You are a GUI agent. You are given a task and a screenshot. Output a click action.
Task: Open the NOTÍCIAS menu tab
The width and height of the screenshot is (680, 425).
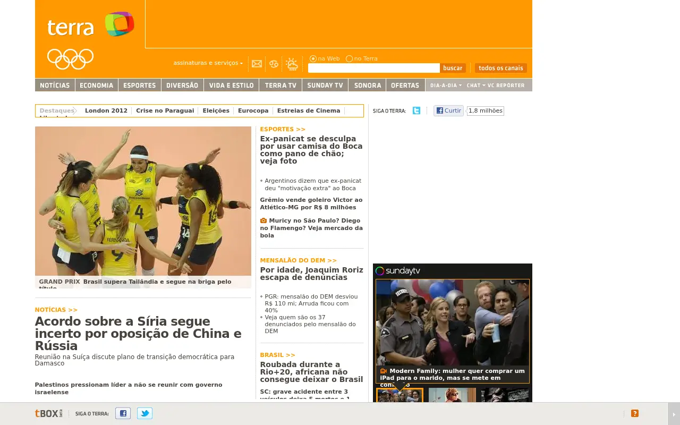(55, 85)
